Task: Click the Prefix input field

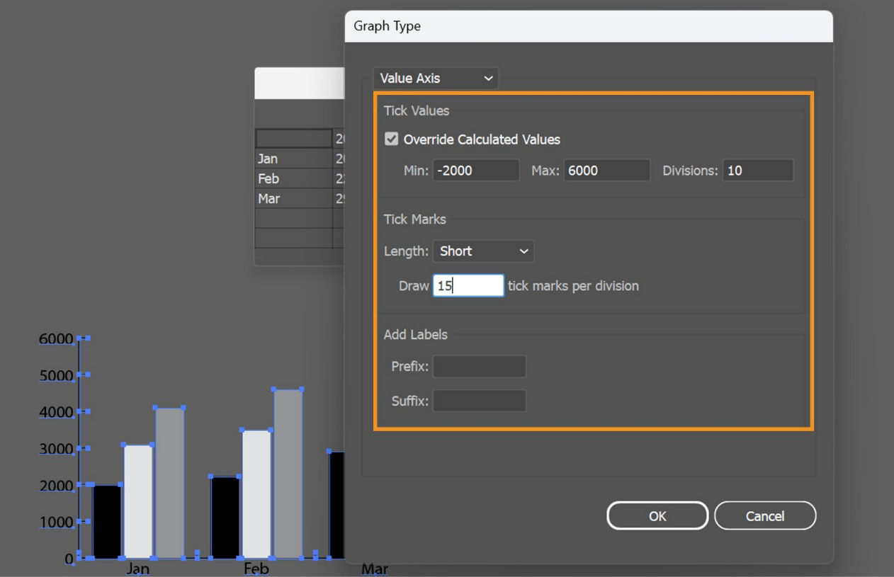Action: pos(479,366)
